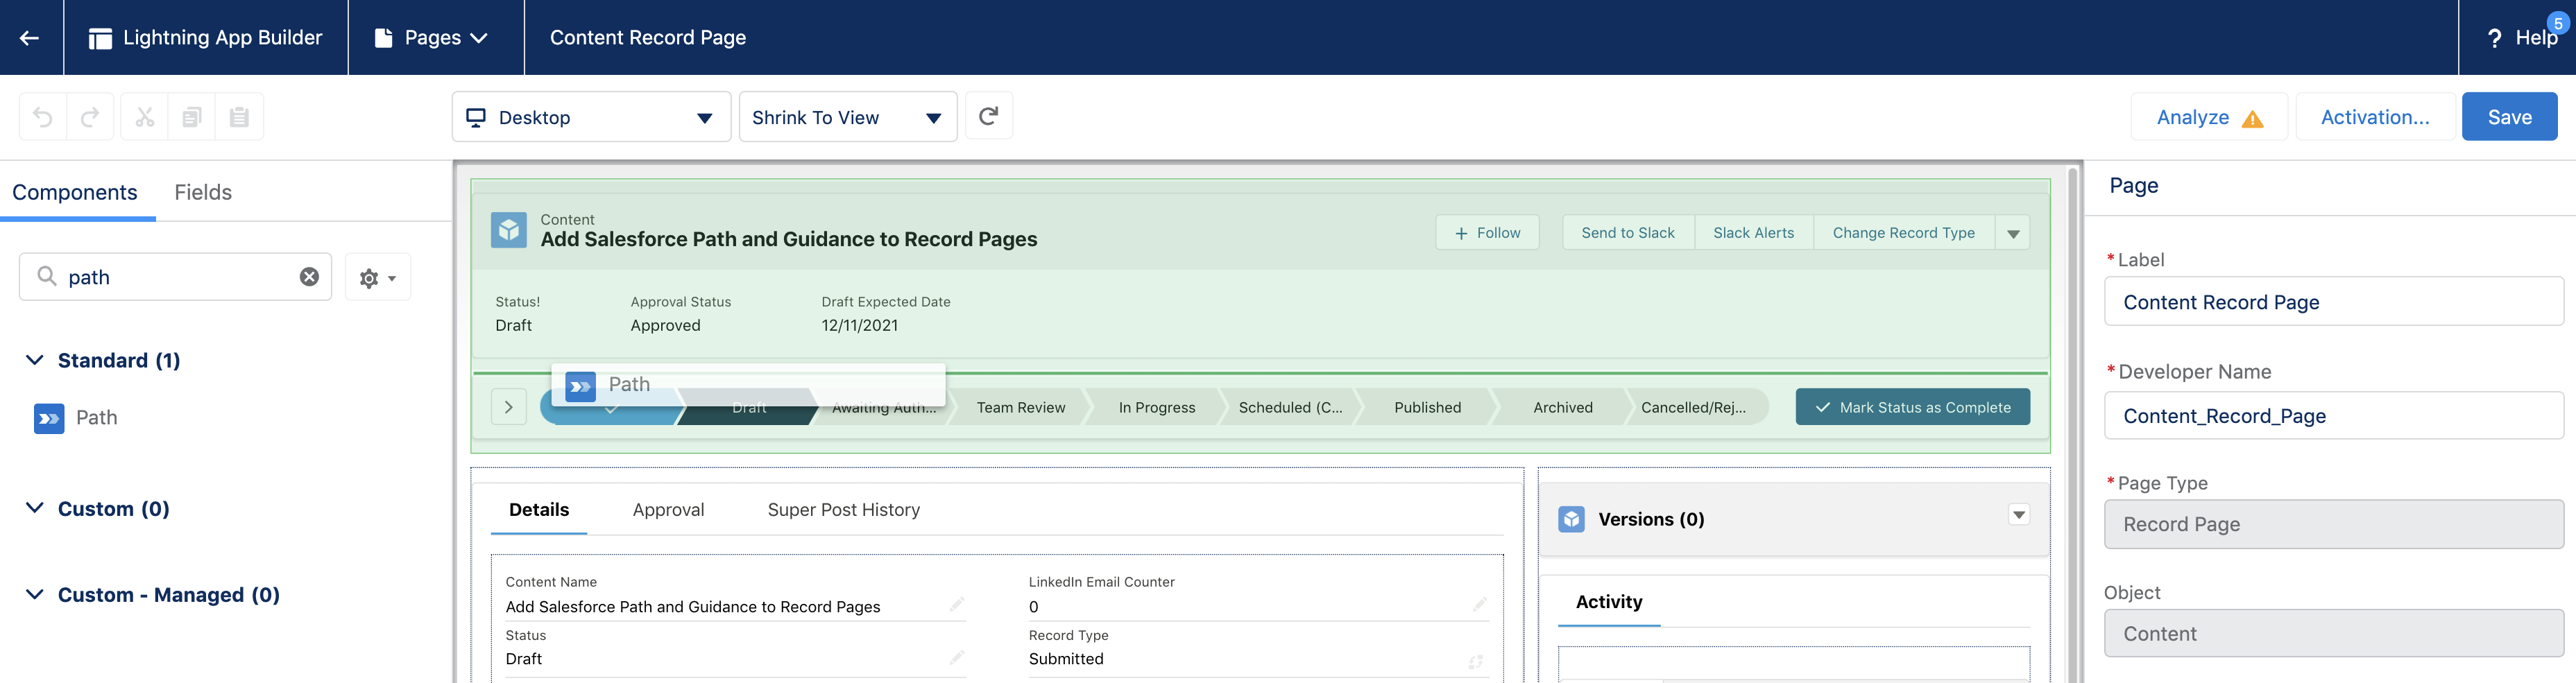The width and height of the screenshot is (2576, 683).
Task: Collapse the Standard components section
Action: pos(35,360)
